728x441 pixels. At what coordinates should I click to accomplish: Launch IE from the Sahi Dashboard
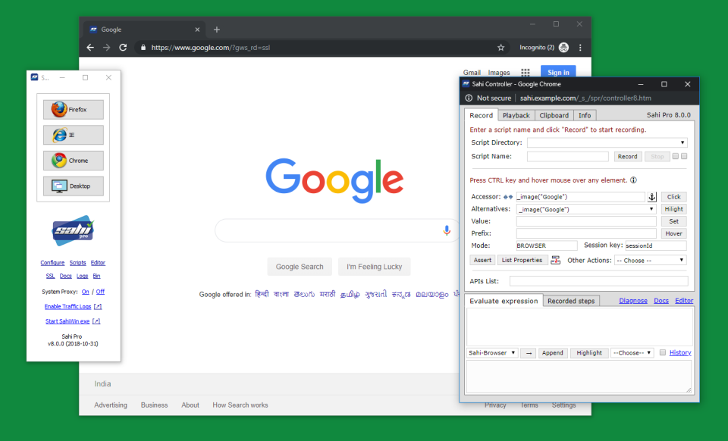click(73, 134)
